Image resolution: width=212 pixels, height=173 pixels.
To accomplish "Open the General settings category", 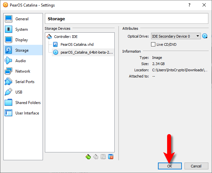I will pos(23,19).
